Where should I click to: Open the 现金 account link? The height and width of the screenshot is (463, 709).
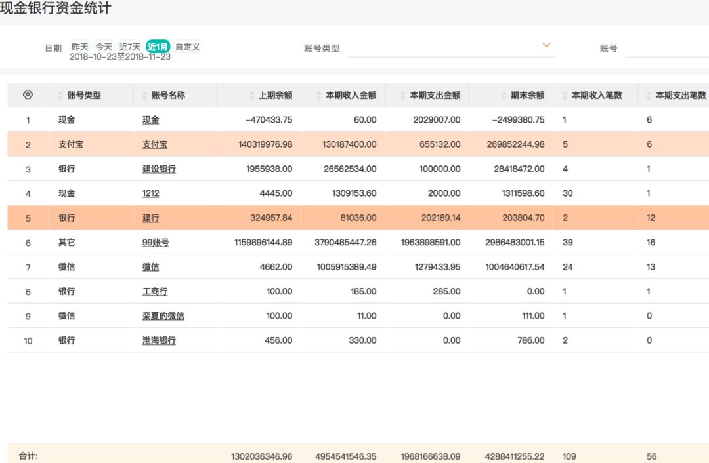point(150,120)
